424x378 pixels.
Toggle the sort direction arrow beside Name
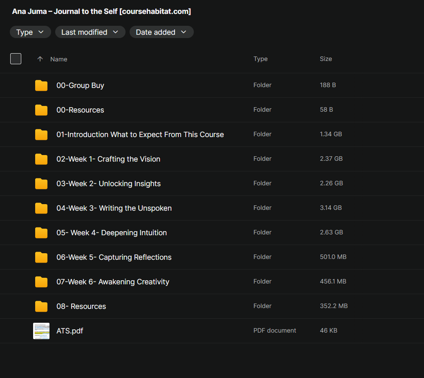click(40, 59)
